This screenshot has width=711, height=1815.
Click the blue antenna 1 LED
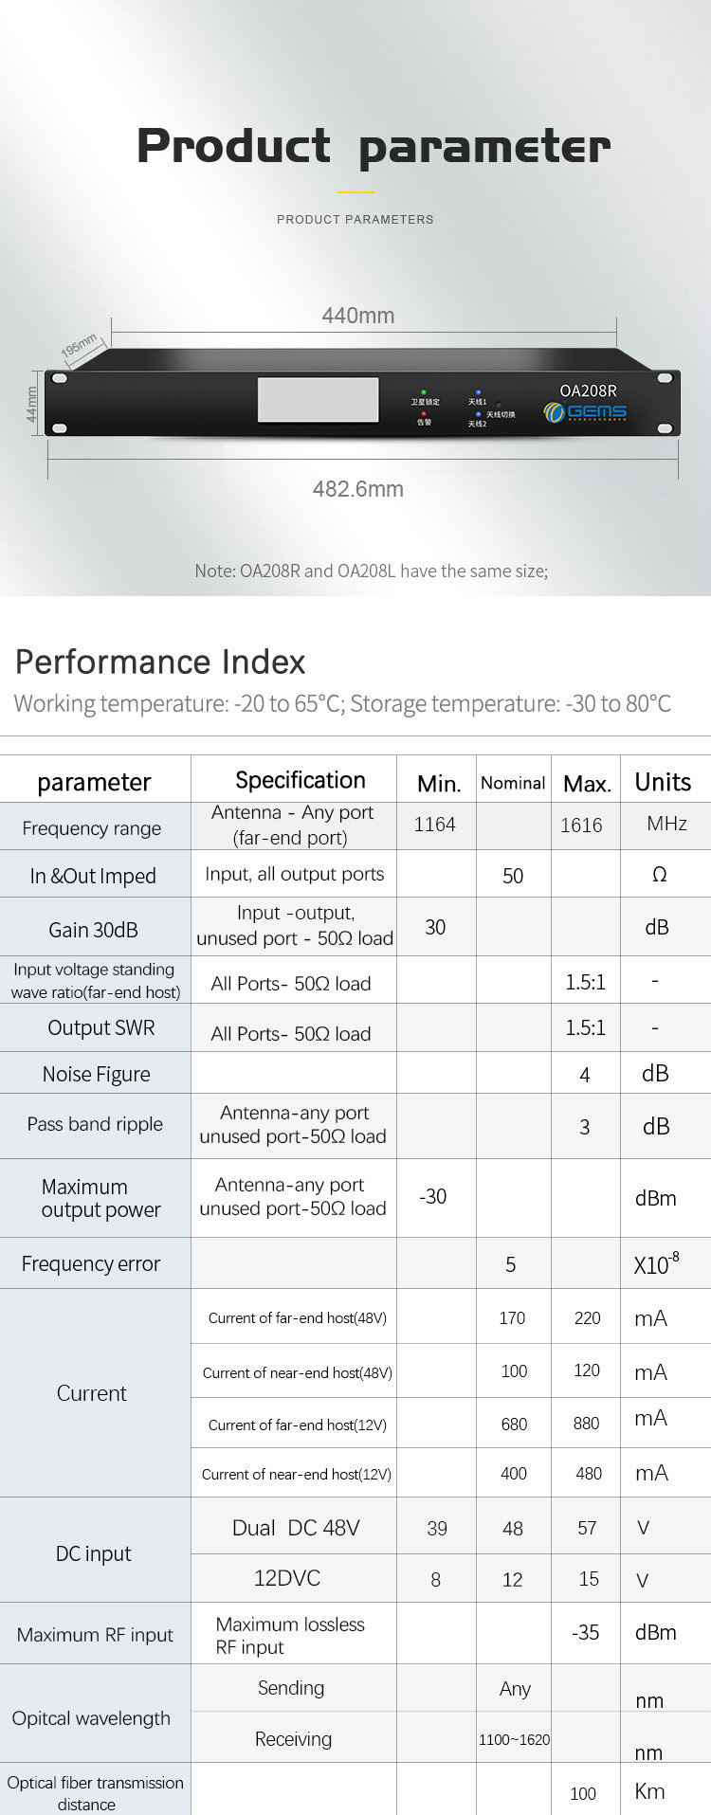[x=478, y=391]
